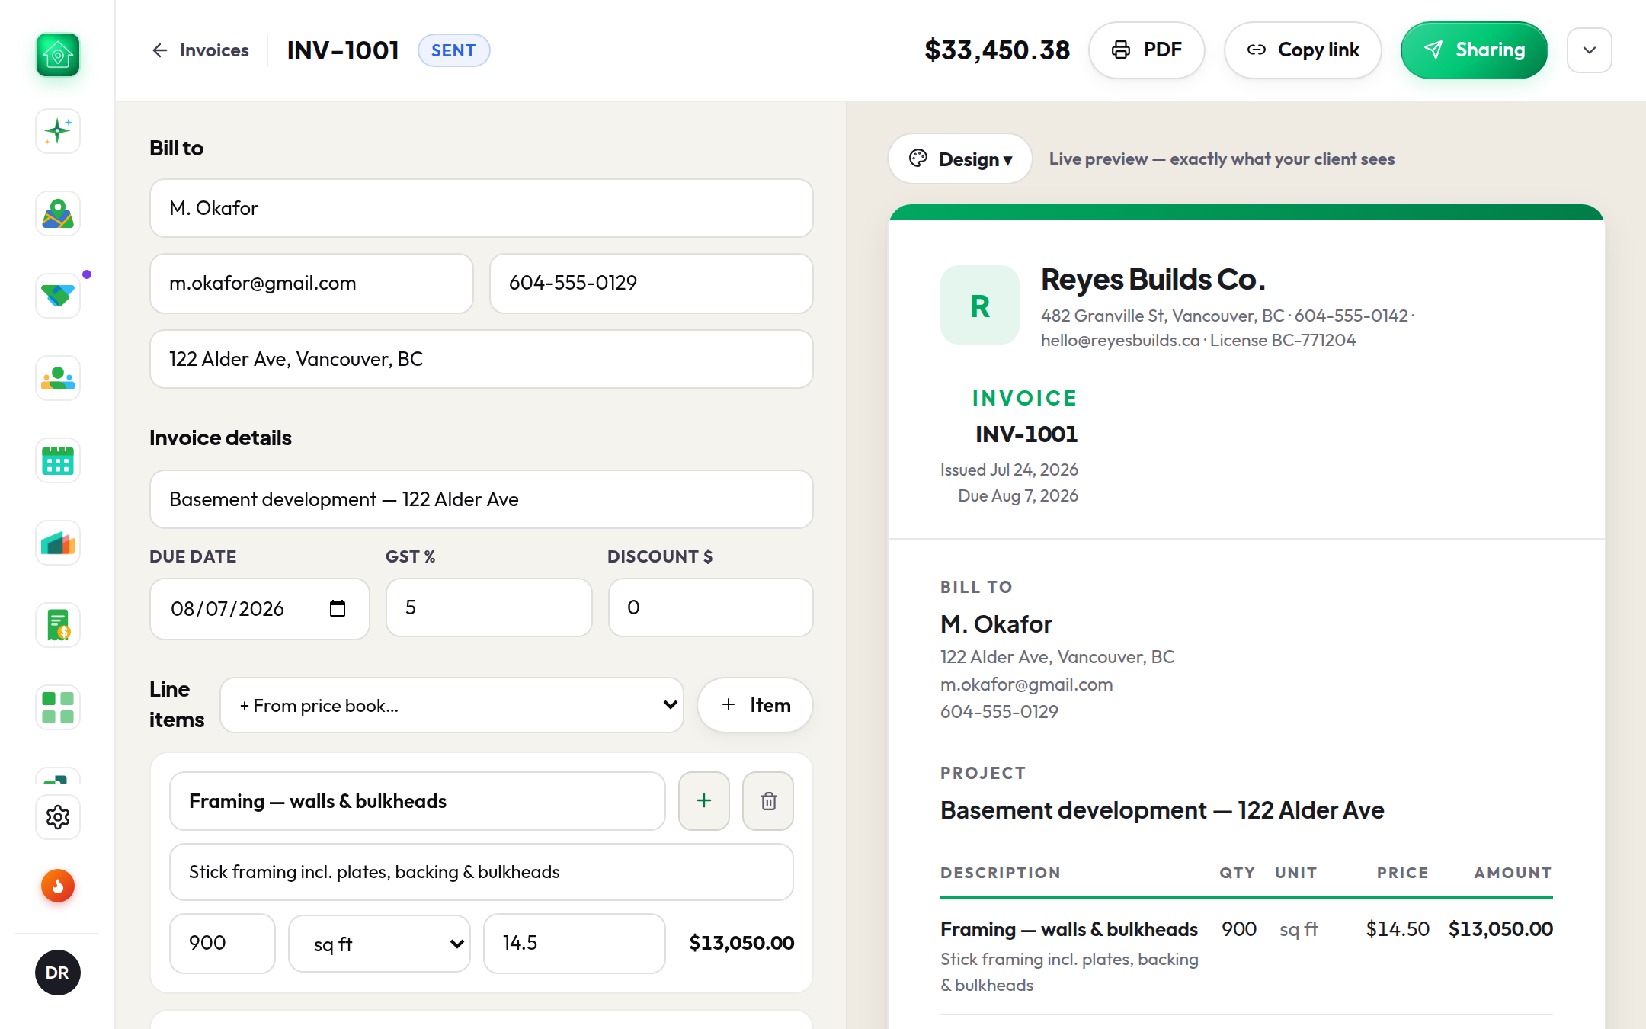The height and width of the screenshot is (1029, 1646).
Task: Click the preview email m.okafor@gmail.com
Action: (x=1026, y=684)
